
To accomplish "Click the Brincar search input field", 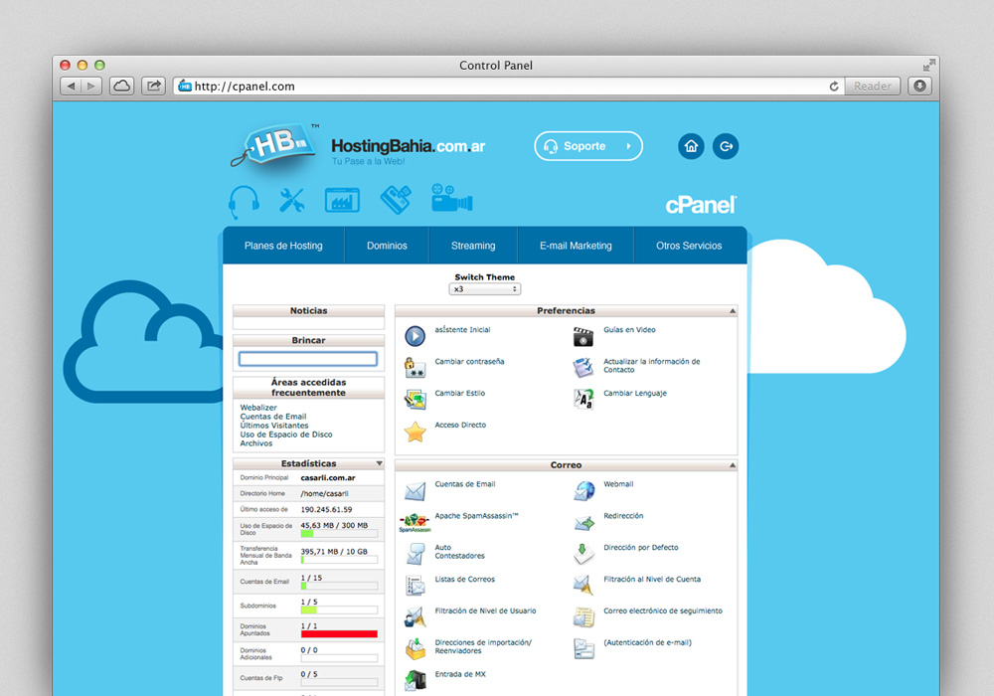I will pyautogui.click(x=308, y=359).
